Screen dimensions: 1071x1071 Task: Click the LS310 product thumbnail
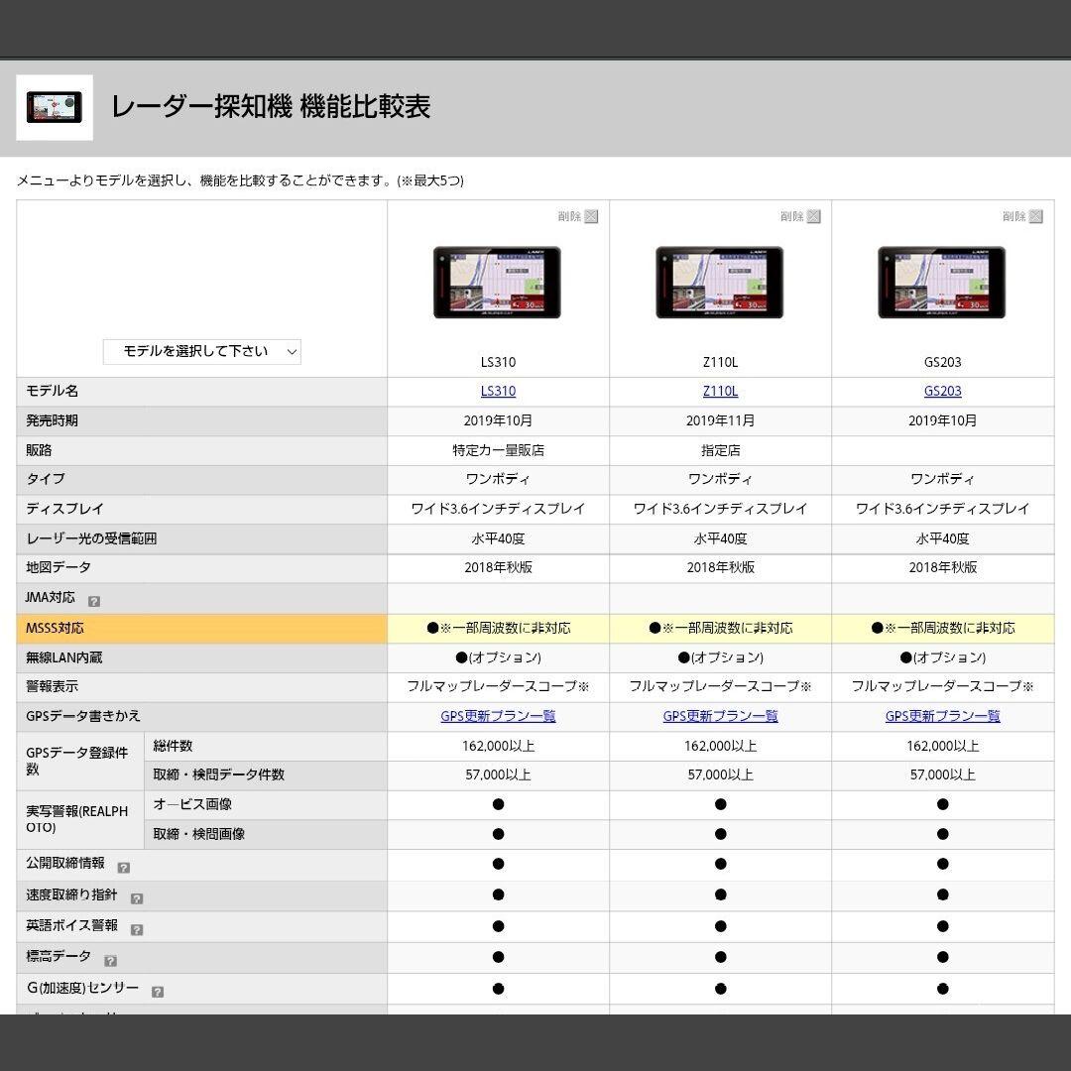pyautogui.click(x=498, y=281)
